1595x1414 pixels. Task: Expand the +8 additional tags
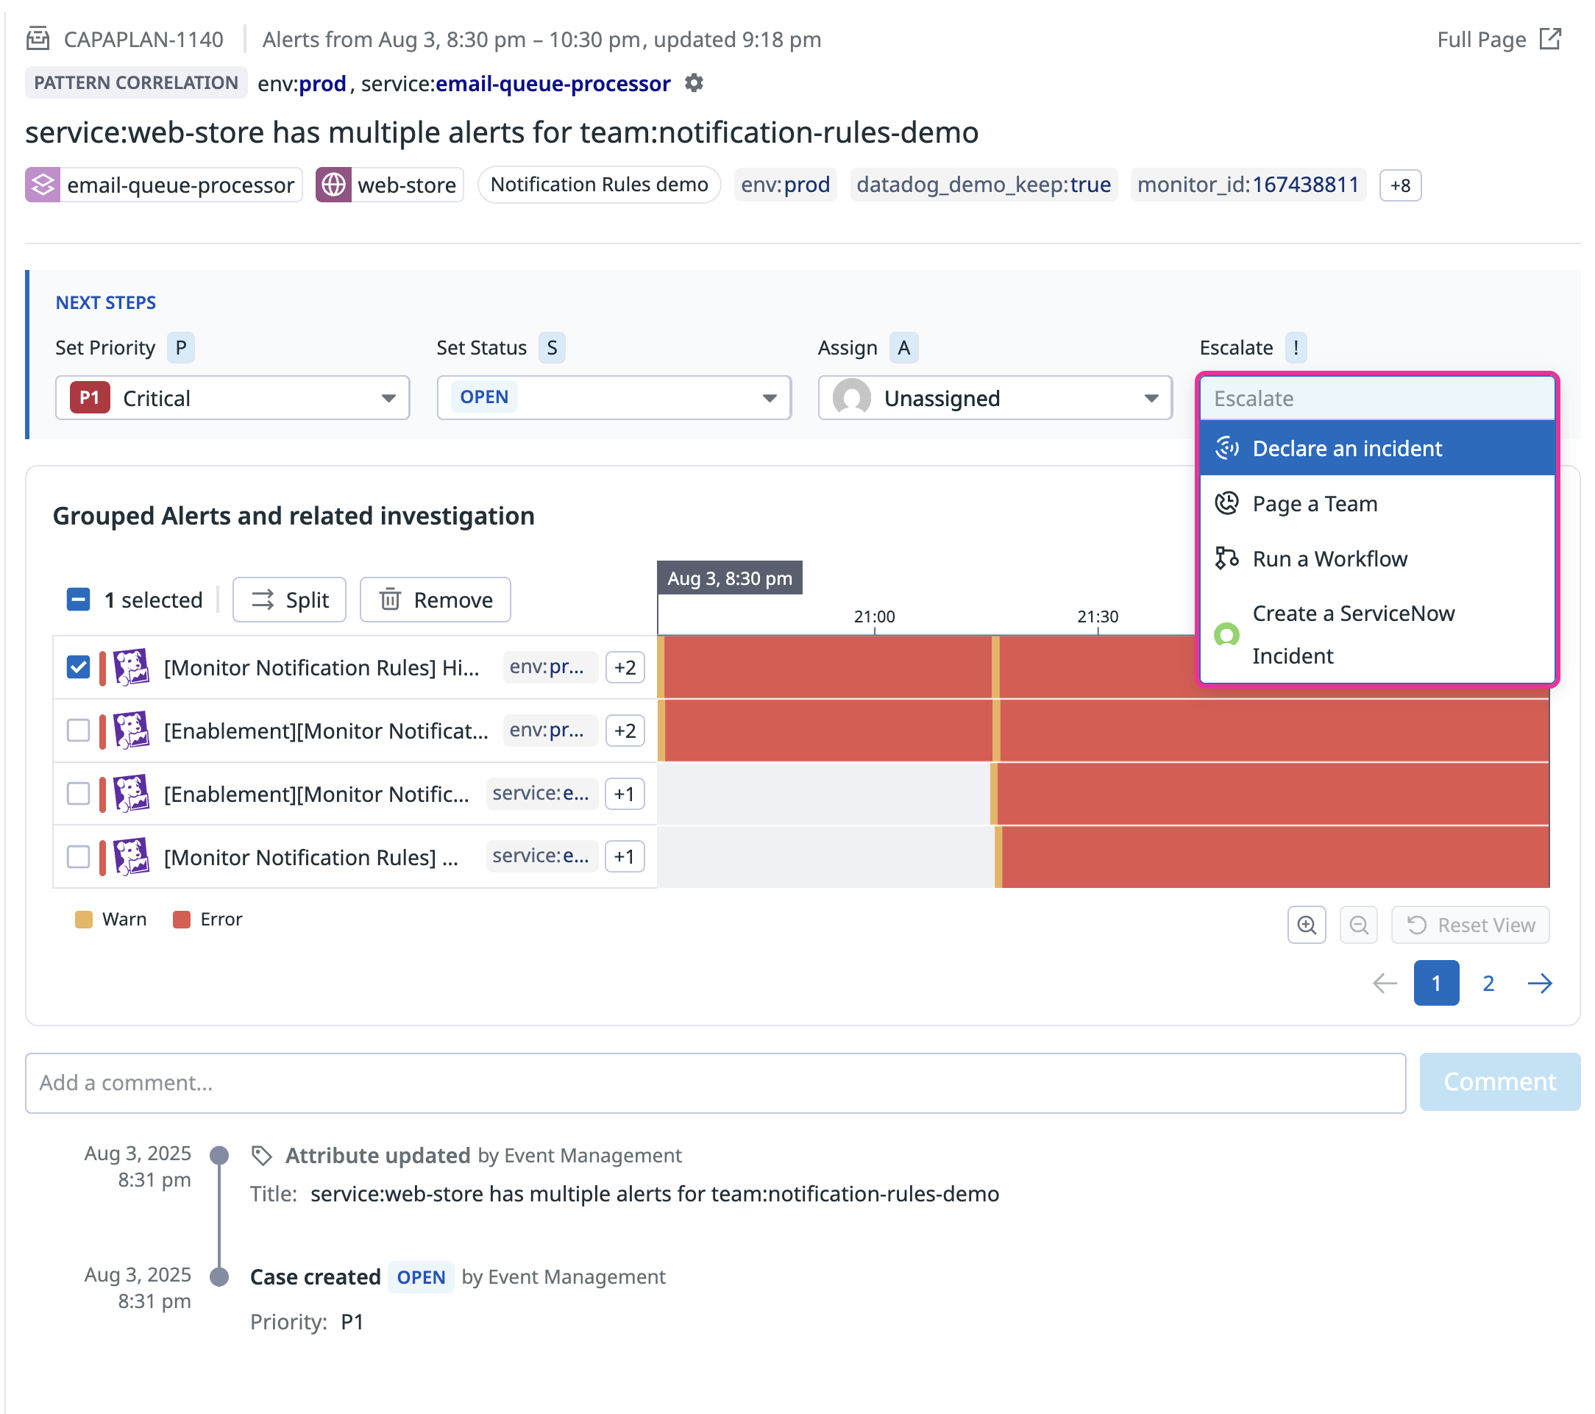[x=1400, y=185]
